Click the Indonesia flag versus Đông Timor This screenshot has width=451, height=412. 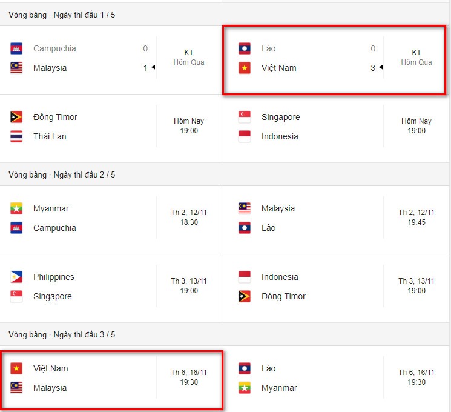click(x=245, y=277)
